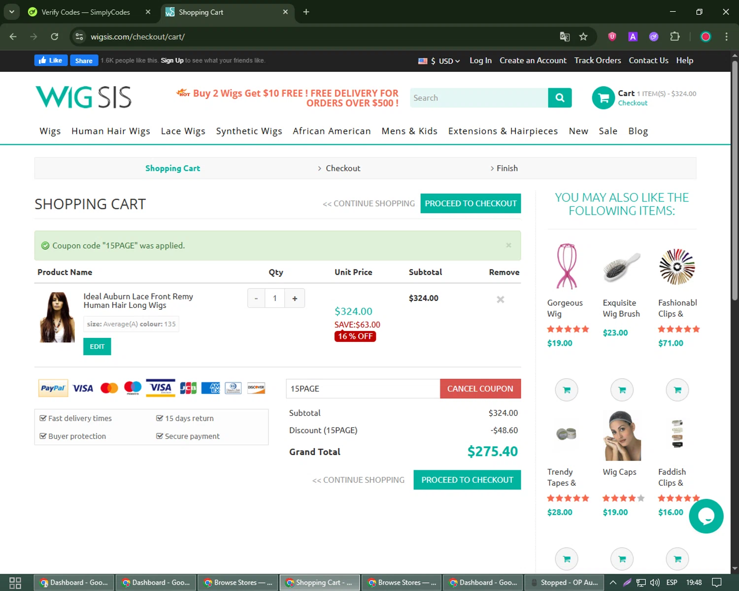
Task: Open Windows Task View icon
Action: [15, 583]
